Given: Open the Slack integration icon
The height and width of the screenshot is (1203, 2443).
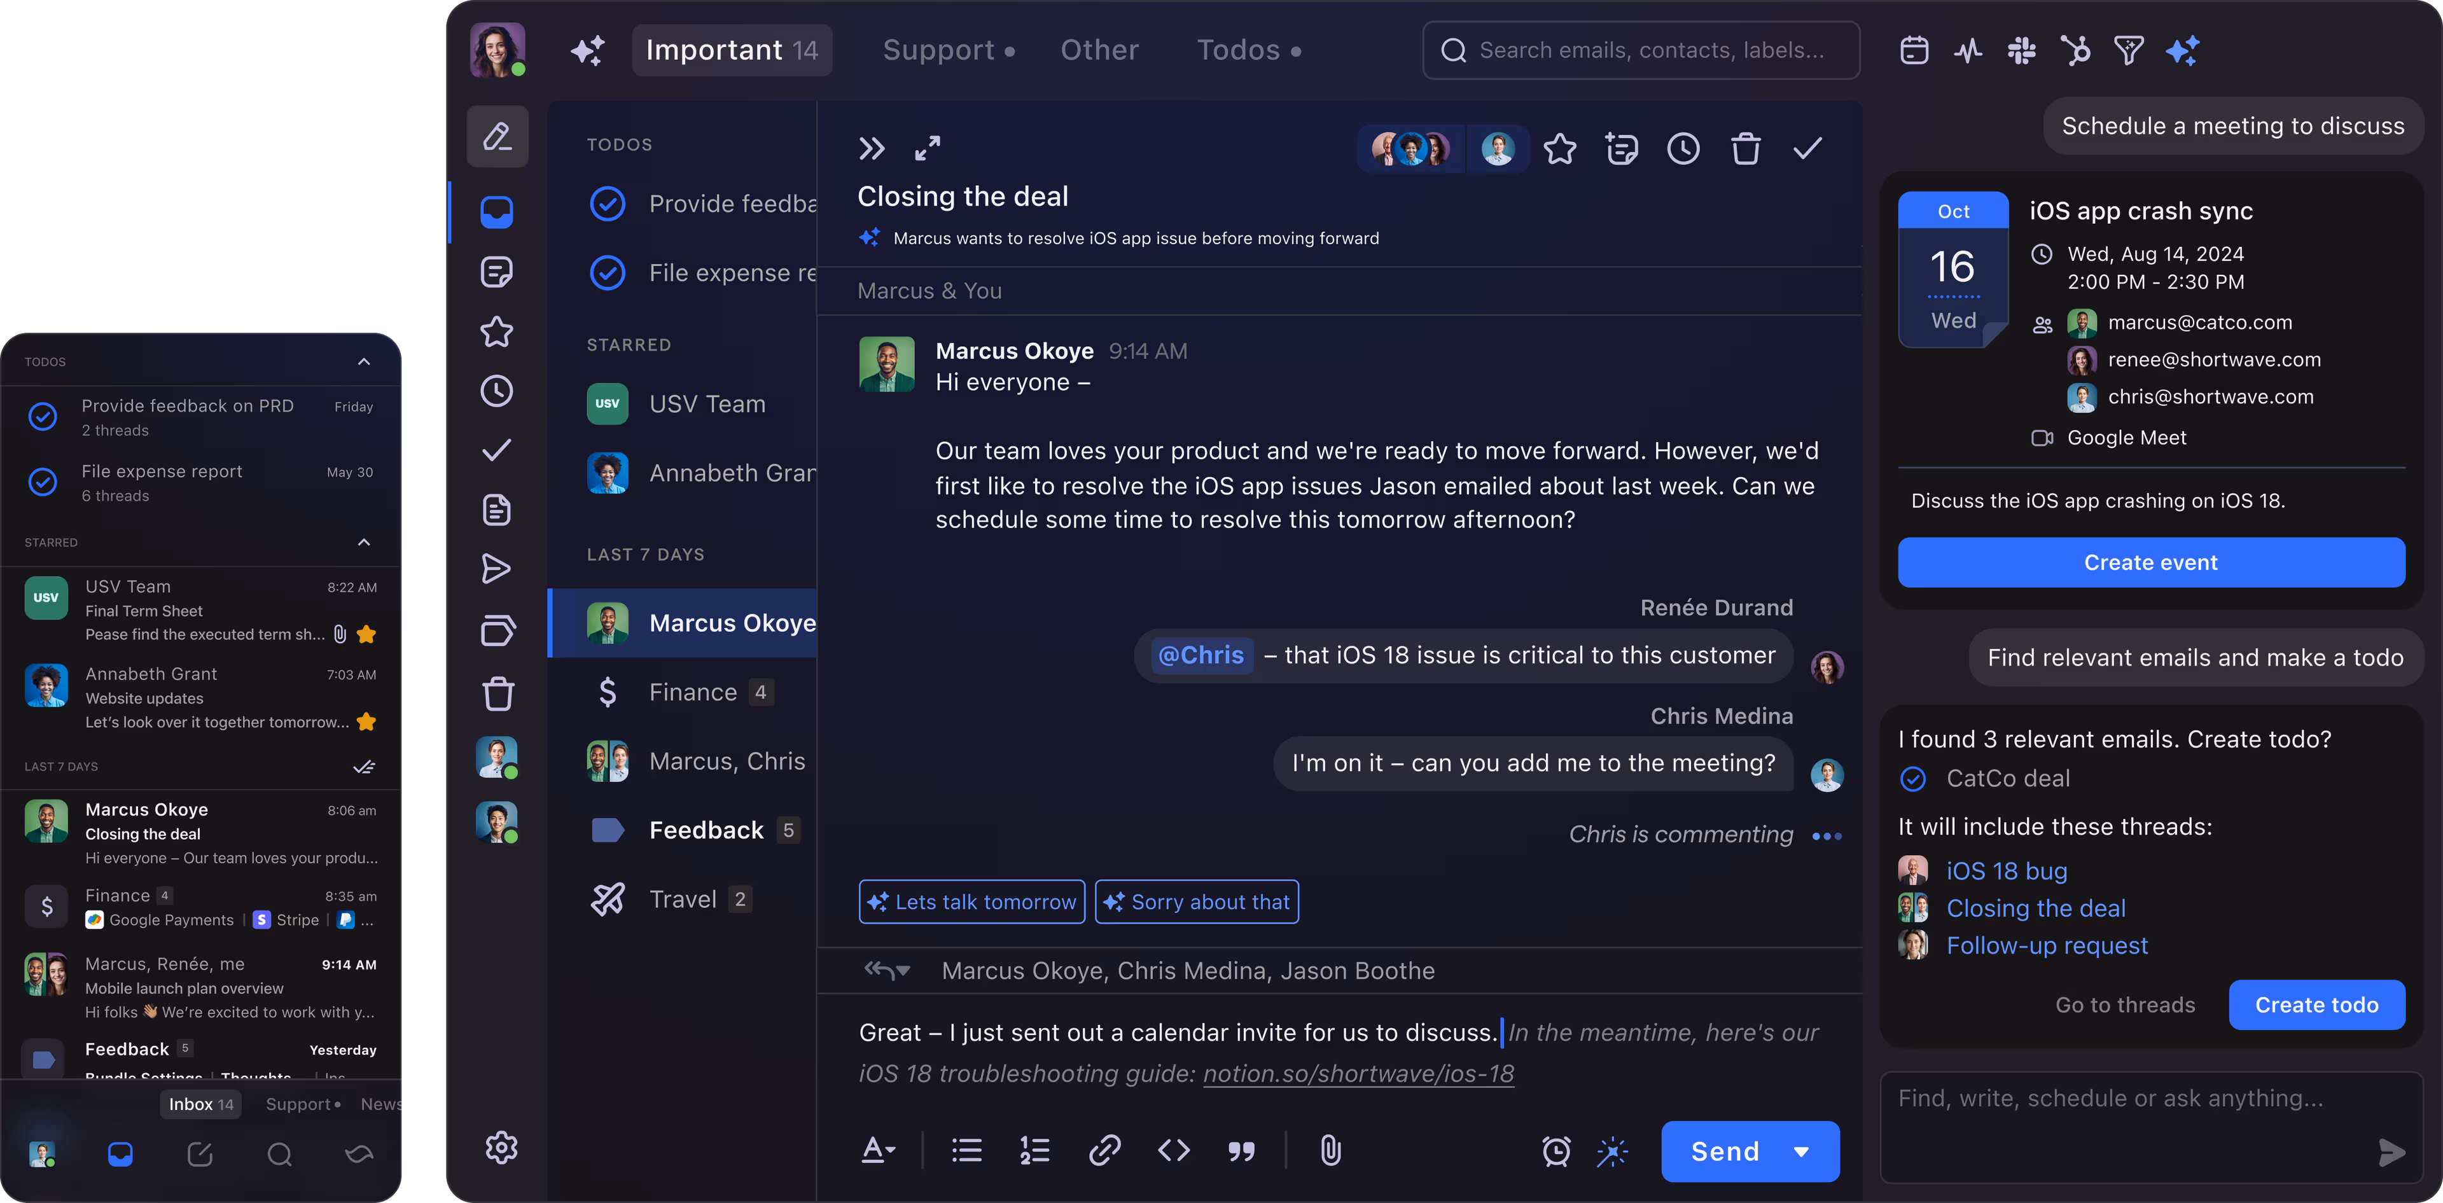Looking at the screenshot, I should (x=2021, y=50).
